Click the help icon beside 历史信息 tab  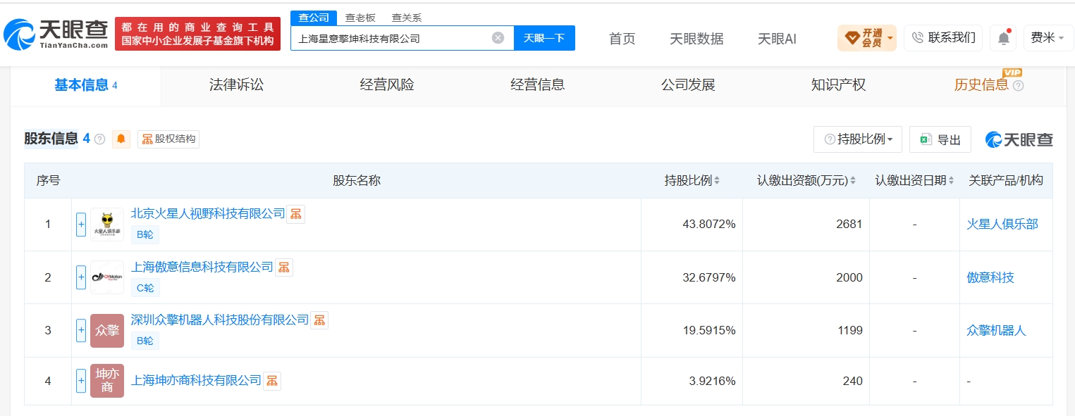[x=1018, y=85]
